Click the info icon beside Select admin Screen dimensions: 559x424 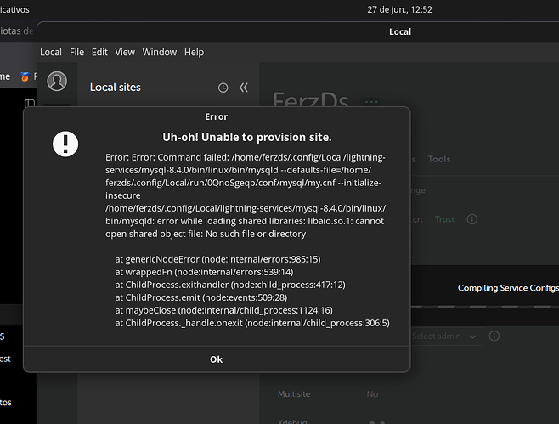pyautogui.click(x=494, y=336)
